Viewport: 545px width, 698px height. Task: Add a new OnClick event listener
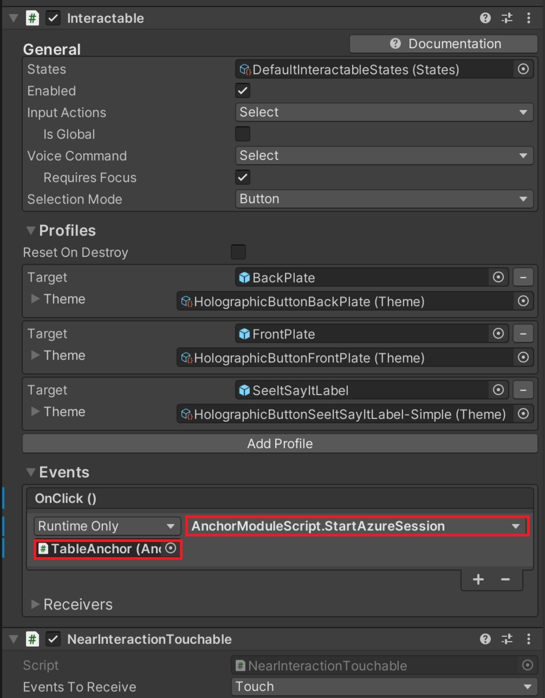pos(478,579)
